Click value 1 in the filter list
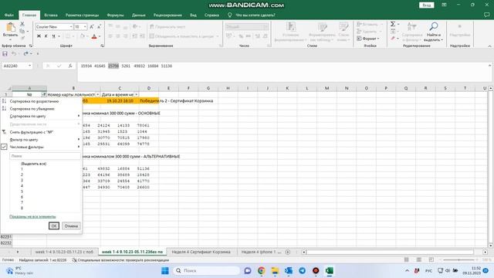The height and width of the screenshot is (278, 494). (22, 169)
